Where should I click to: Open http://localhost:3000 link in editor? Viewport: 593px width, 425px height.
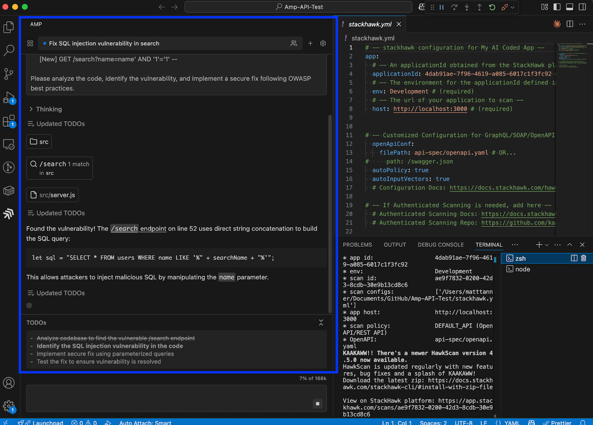pos(430,109)
